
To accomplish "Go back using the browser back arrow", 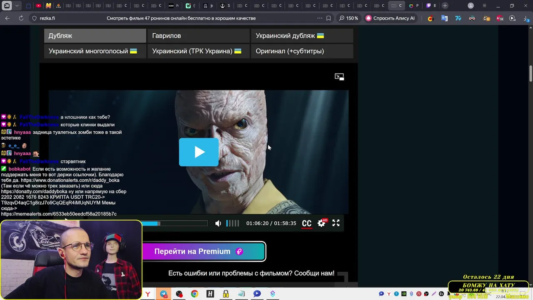I will click(7, 18).
